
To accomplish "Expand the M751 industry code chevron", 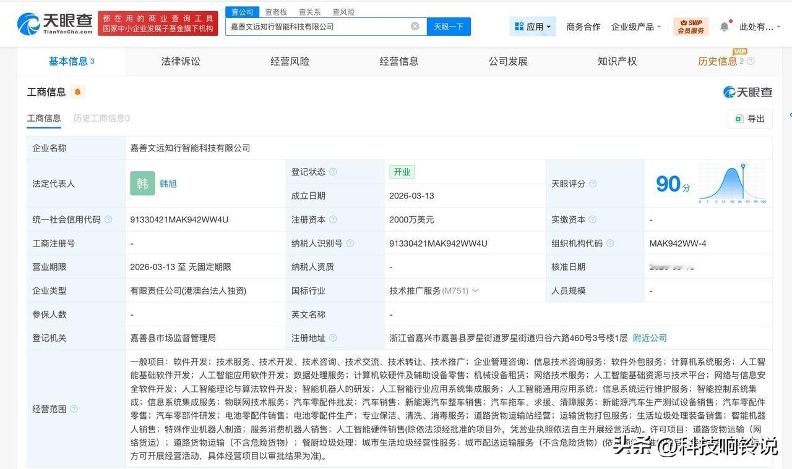I will coord(475,290).
